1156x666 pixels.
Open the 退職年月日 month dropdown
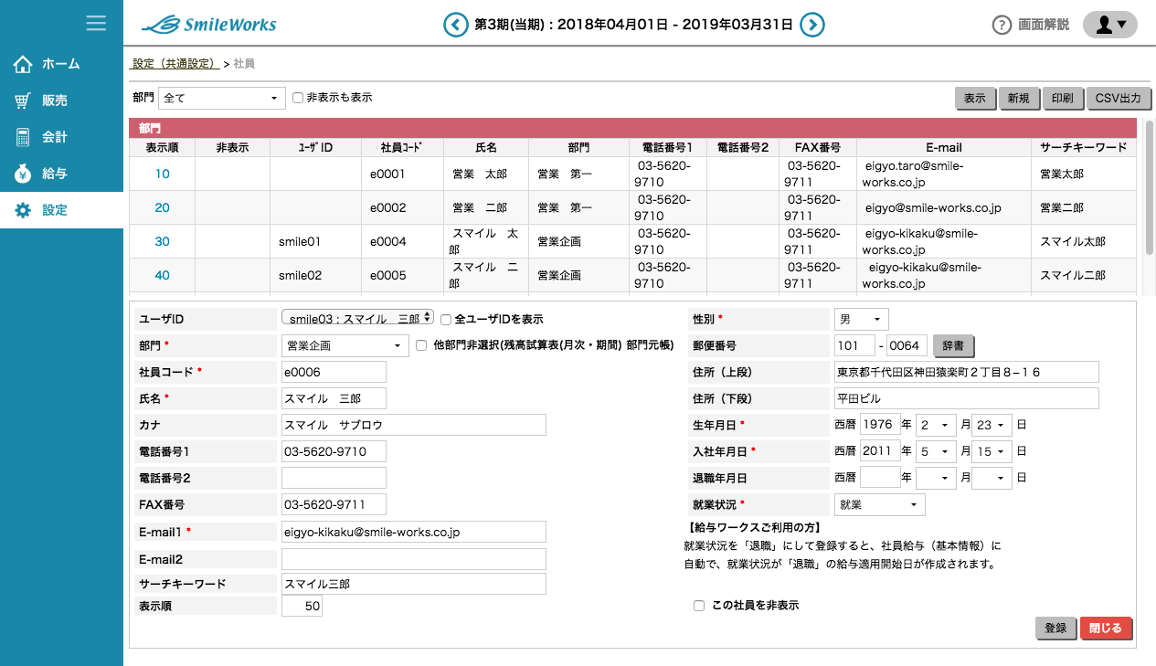[x=936, y=478]
